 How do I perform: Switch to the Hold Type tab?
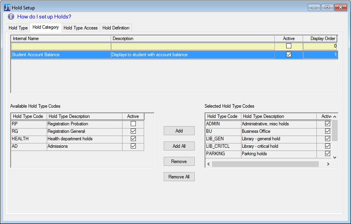[18, 28]
